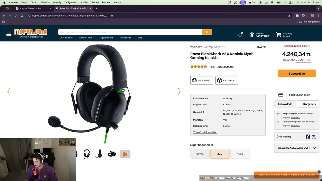Open the OEM Paketler menu item
The image size is (322, 181).
pos(66,38)
